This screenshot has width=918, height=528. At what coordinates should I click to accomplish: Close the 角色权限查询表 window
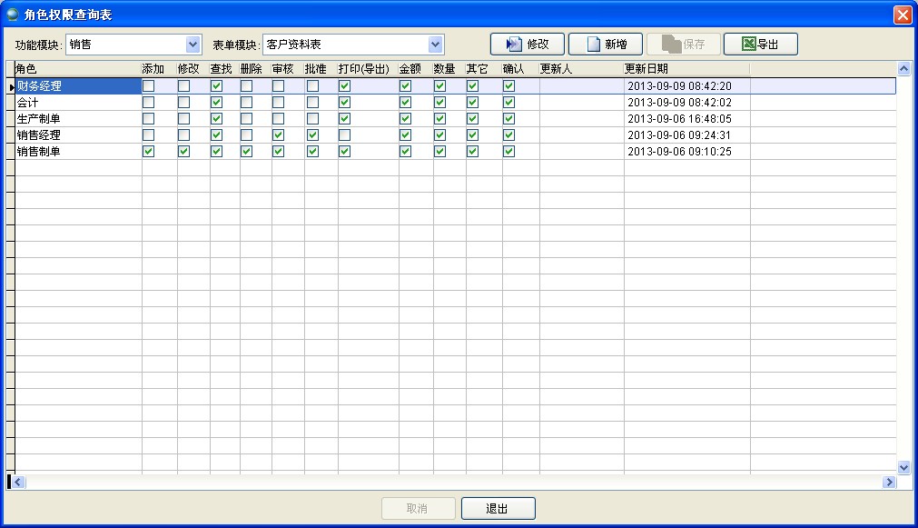click(x=902, y=15)
